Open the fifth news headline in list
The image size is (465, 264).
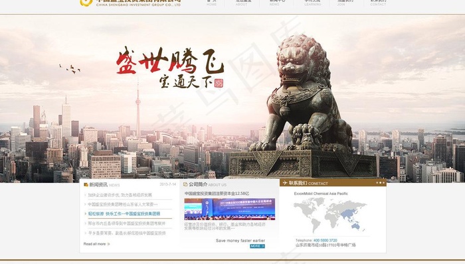127,233
